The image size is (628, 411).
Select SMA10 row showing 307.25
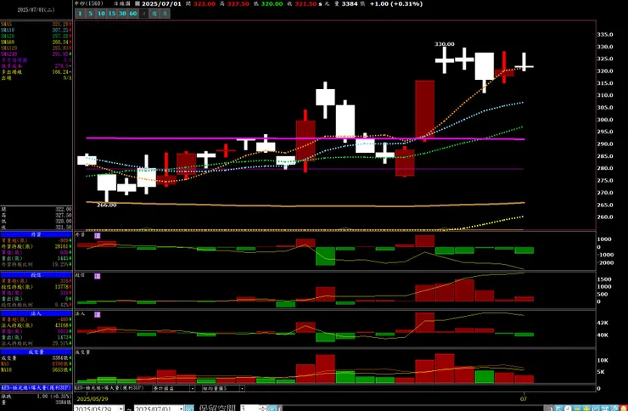[x=36, y=30]
